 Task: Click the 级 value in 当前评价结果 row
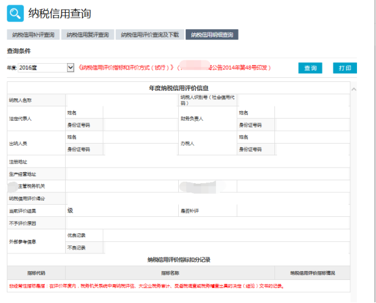(x=70, y=211)
